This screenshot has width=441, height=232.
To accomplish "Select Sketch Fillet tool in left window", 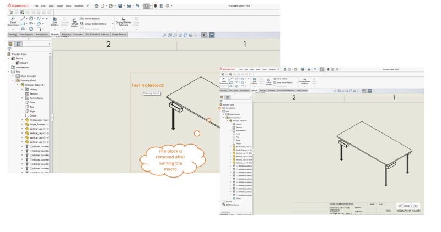I will (x=39, y=29).
